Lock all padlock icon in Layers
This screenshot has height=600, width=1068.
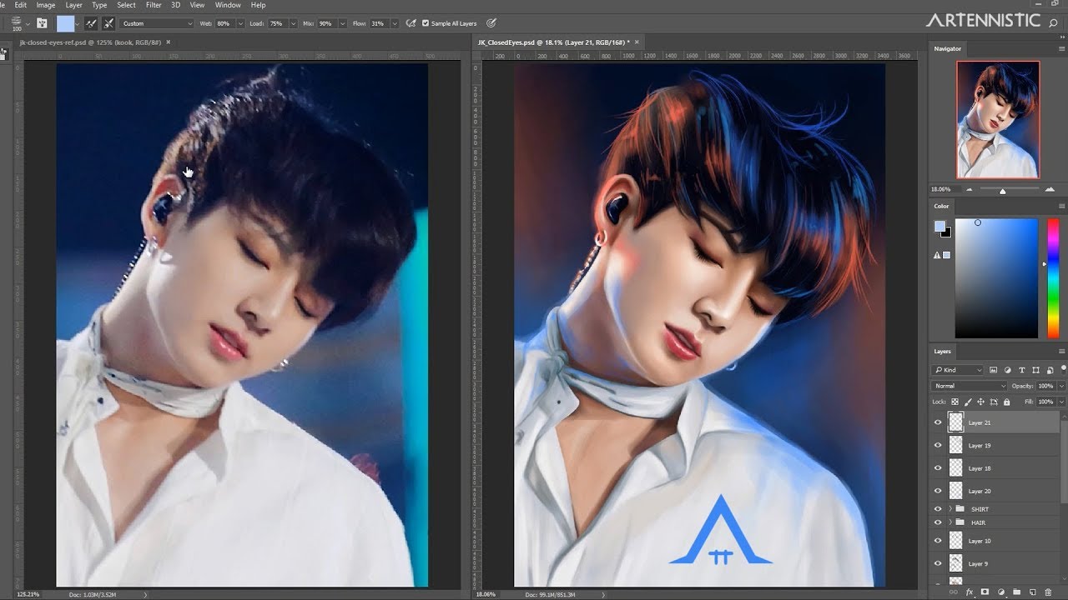pos(1007,402)
